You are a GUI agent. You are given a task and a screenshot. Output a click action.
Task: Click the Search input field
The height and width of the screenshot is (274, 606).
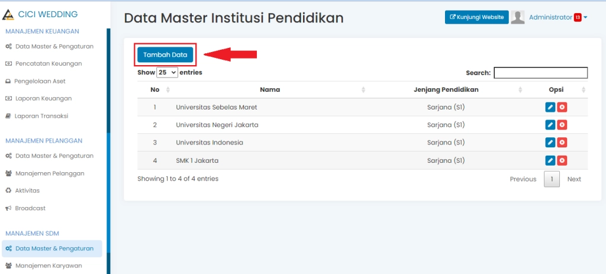coord(540,73)
